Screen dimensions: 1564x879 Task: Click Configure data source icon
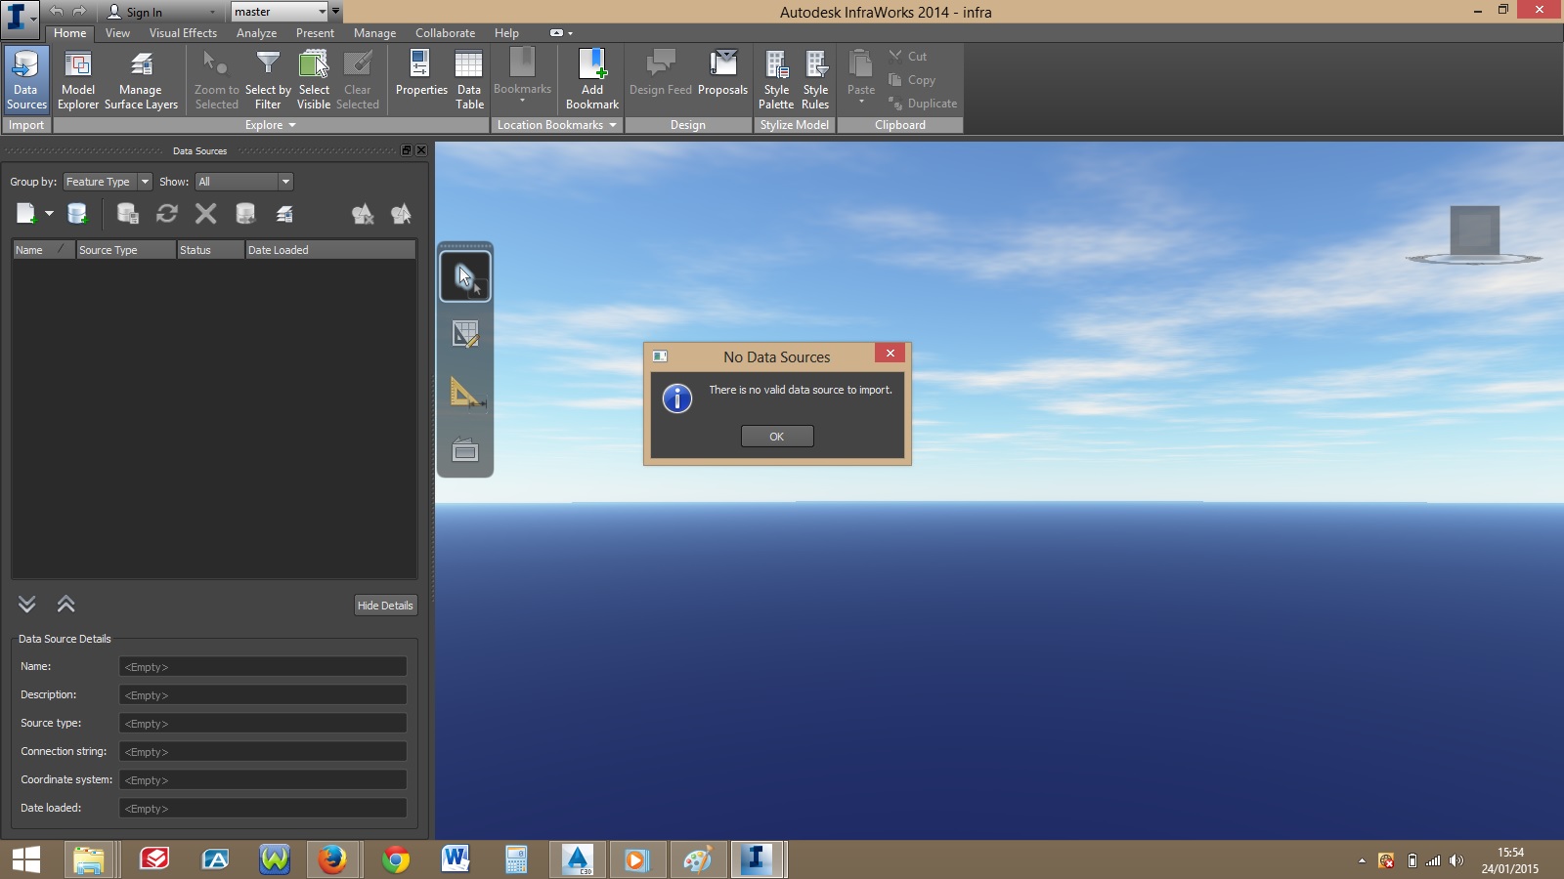tap(128, 214)
